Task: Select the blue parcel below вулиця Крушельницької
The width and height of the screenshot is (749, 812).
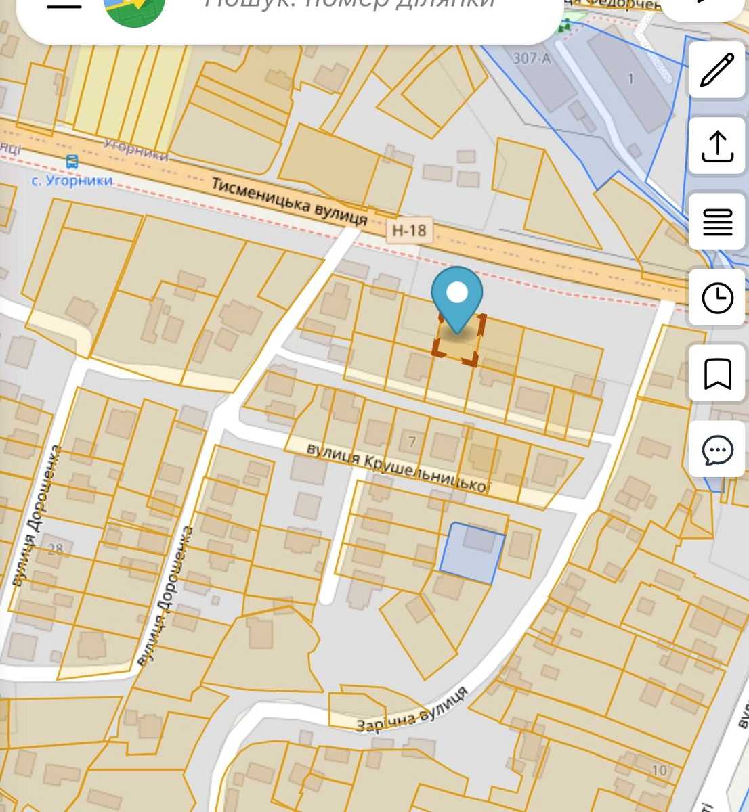Action: [x=472, y=552]
